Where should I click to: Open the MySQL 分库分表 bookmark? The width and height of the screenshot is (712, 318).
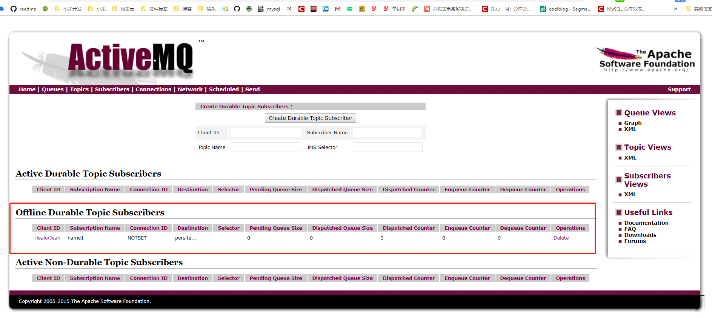(x=622, y=9)
